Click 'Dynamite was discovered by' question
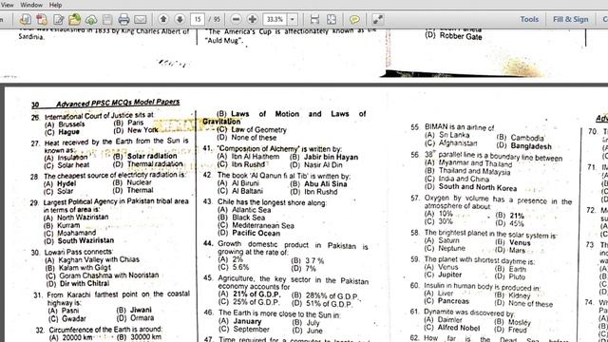This screenshot has width=608, height=342. point(469,313)
